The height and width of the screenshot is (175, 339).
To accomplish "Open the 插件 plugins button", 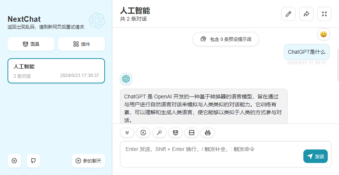I will click(x=81, y=44).
